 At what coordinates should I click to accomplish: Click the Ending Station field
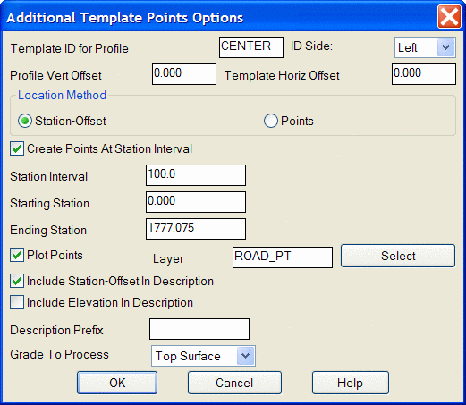[196, 229]
